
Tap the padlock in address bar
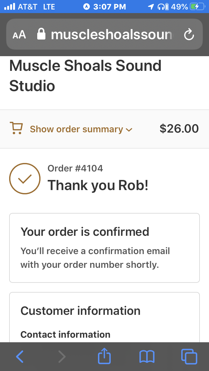point(41,34)
